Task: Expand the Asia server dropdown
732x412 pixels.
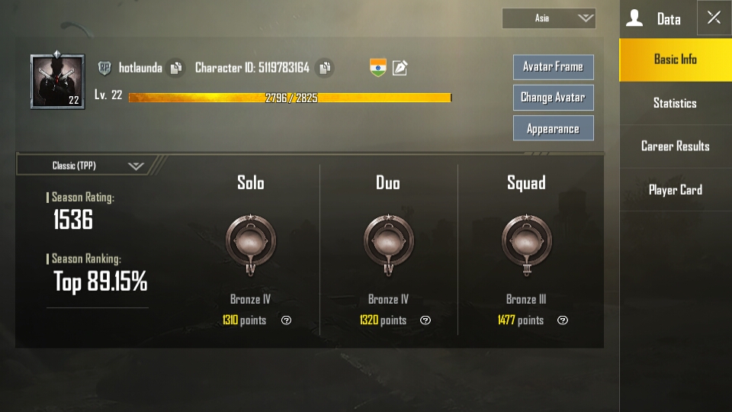Action: (548, 18)
